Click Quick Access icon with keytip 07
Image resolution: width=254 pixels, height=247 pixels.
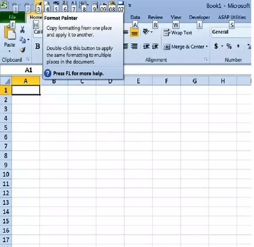(x=121, y=3)
